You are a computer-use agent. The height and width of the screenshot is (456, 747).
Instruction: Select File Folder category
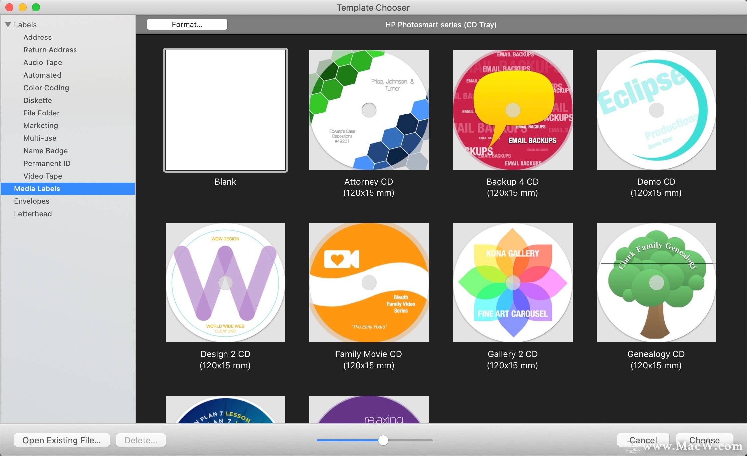pyautogui.click(x=41, y=113)
